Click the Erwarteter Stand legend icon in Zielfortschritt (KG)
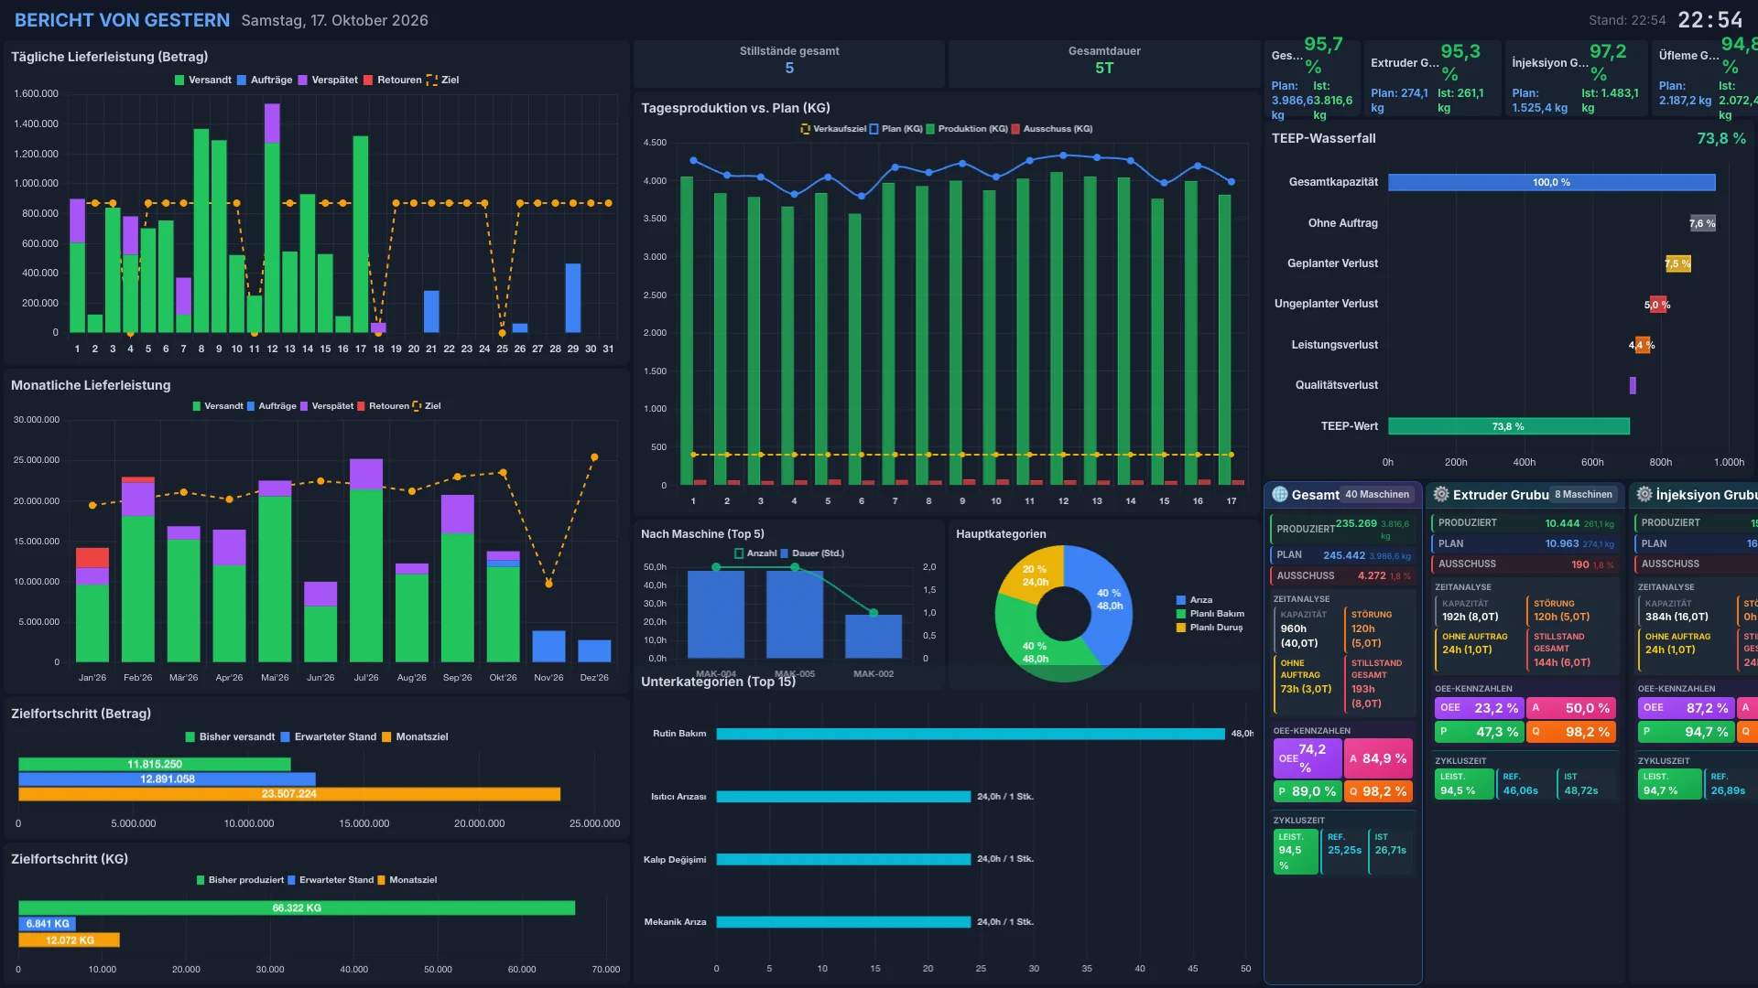1758x988 pixels. pyautogui.click(x=291, y=880)
